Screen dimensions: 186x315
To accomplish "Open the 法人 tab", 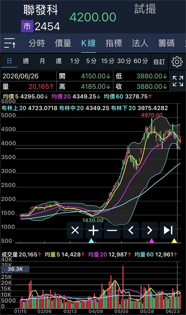I will pyautogui.click(x=140, y=43).
